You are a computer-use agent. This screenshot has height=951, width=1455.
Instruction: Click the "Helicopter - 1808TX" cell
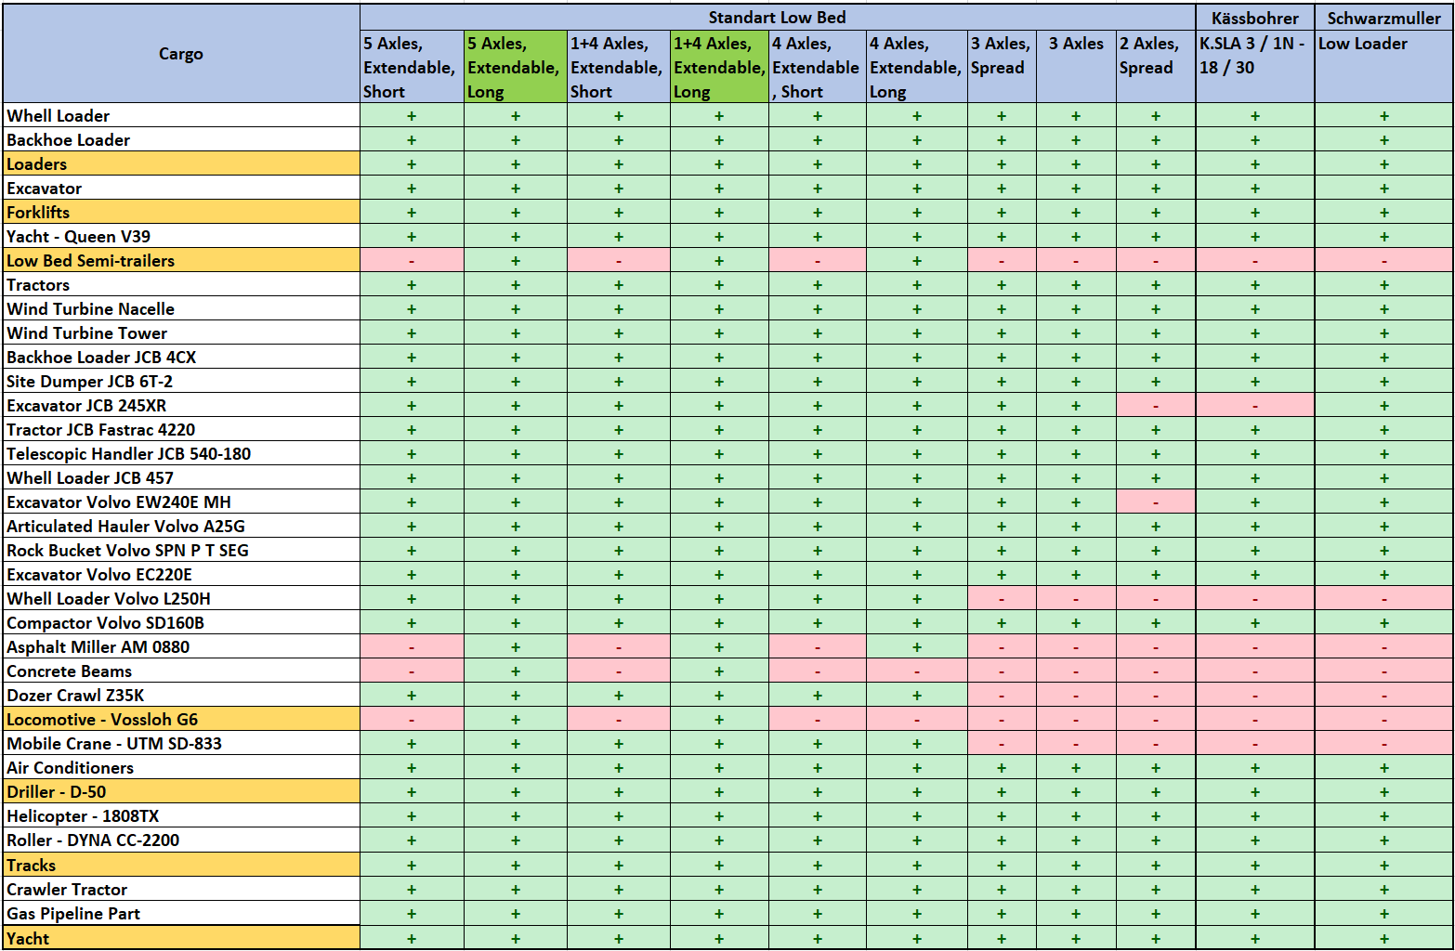pos(181,816)
